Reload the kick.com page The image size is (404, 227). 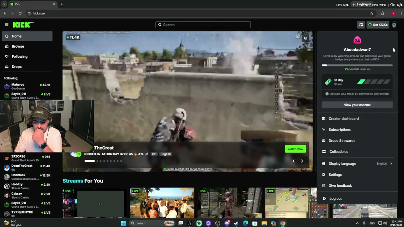[20, 13]
